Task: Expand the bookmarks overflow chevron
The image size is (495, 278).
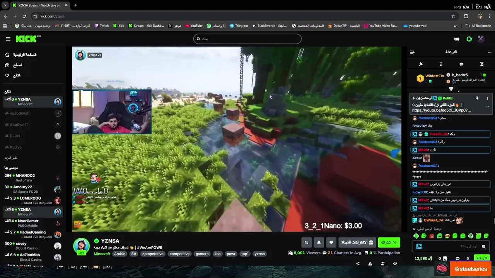Action: pos(455,26)
